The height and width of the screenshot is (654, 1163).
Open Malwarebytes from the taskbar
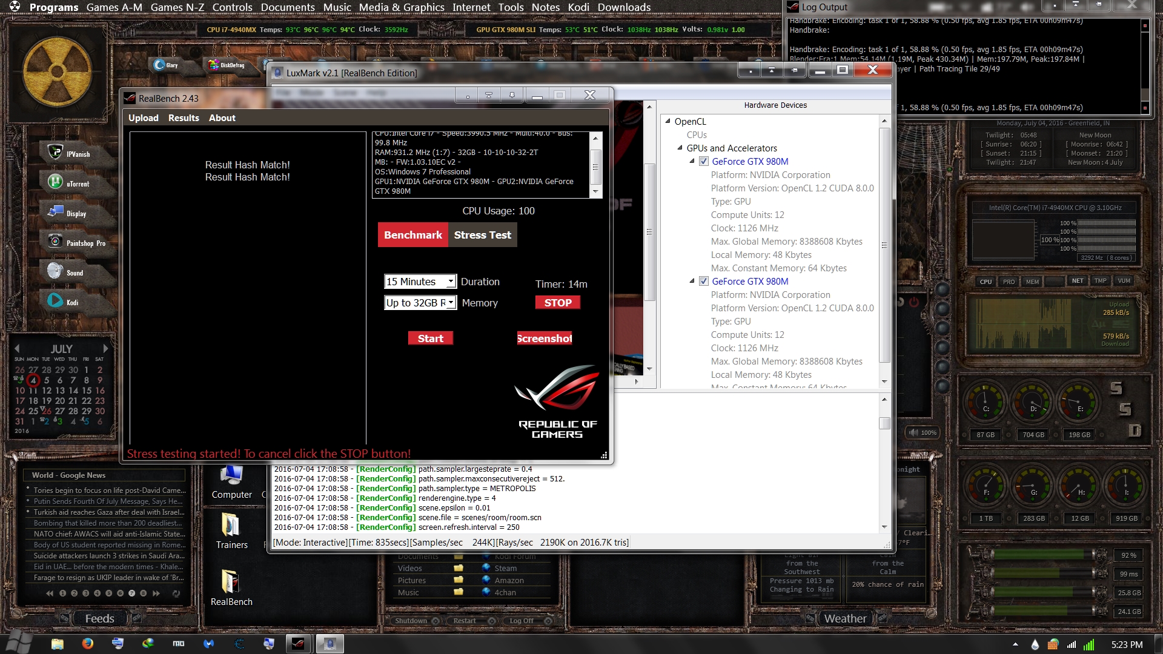pyautogui.click(x=209, y=644)
